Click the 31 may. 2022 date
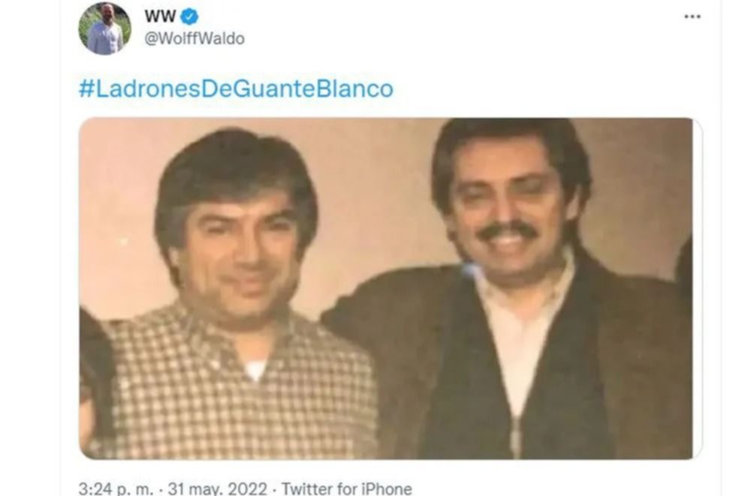The image size is (745, 496). (217, 488)
